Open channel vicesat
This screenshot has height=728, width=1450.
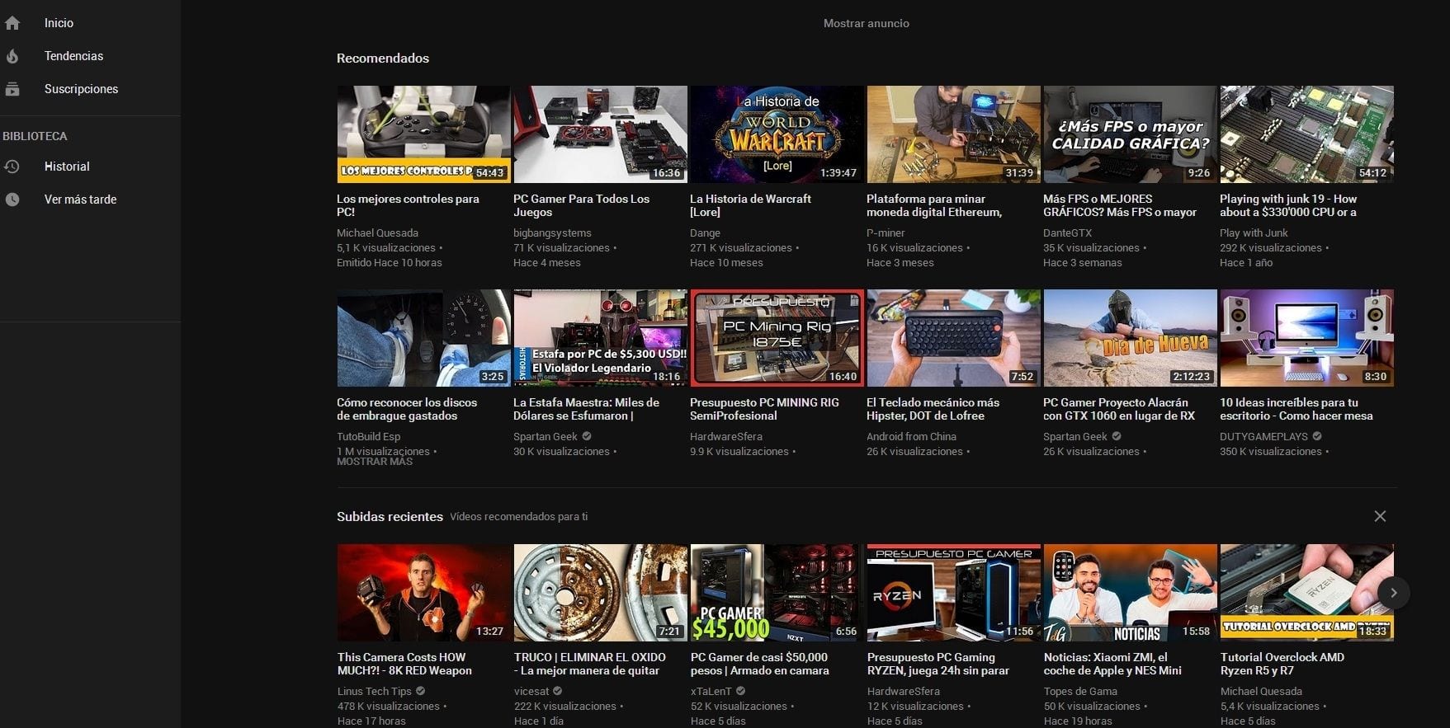coord(531,692)
